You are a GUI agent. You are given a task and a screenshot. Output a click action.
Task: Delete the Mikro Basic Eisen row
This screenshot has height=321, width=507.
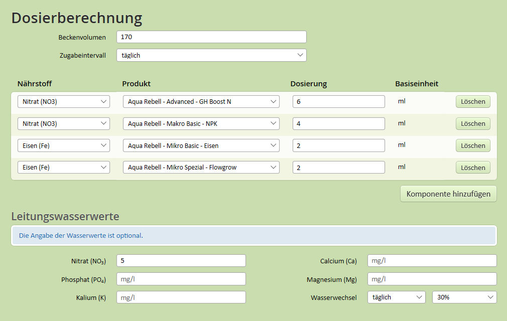pyautogui.click(x=472, y=146)
